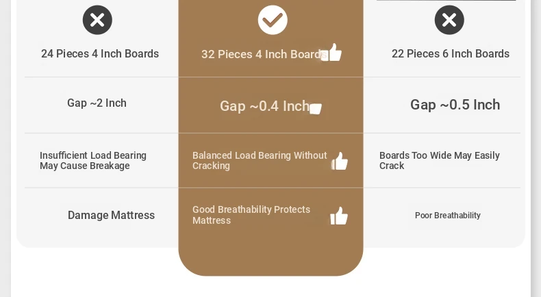Click the "Gap ~2 Inch" text
Image resolution: width=541 pixels, height=297 pixels.
coord(97,103)
